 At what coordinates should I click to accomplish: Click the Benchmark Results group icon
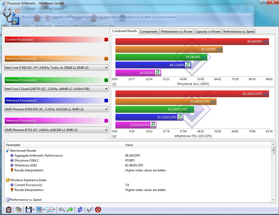click(x=8, y=150)
